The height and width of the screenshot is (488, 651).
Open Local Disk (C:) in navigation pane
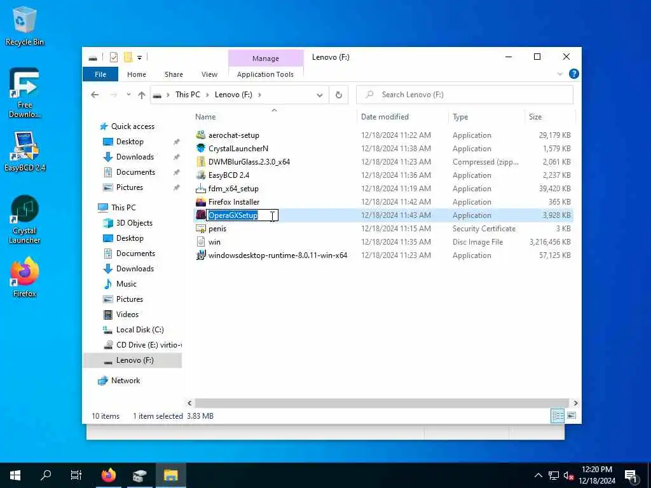(x=140, y=330)
